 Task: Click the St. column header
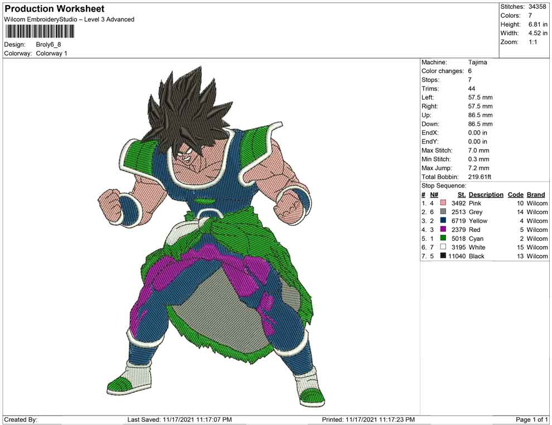[x=461, y=195]
